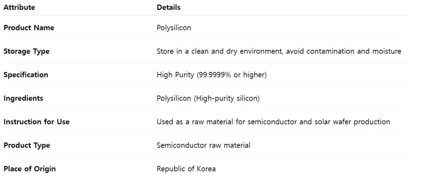Click the 'Republic of Korea' value
The height and width of the screenshot is (192, 430).
186,169
